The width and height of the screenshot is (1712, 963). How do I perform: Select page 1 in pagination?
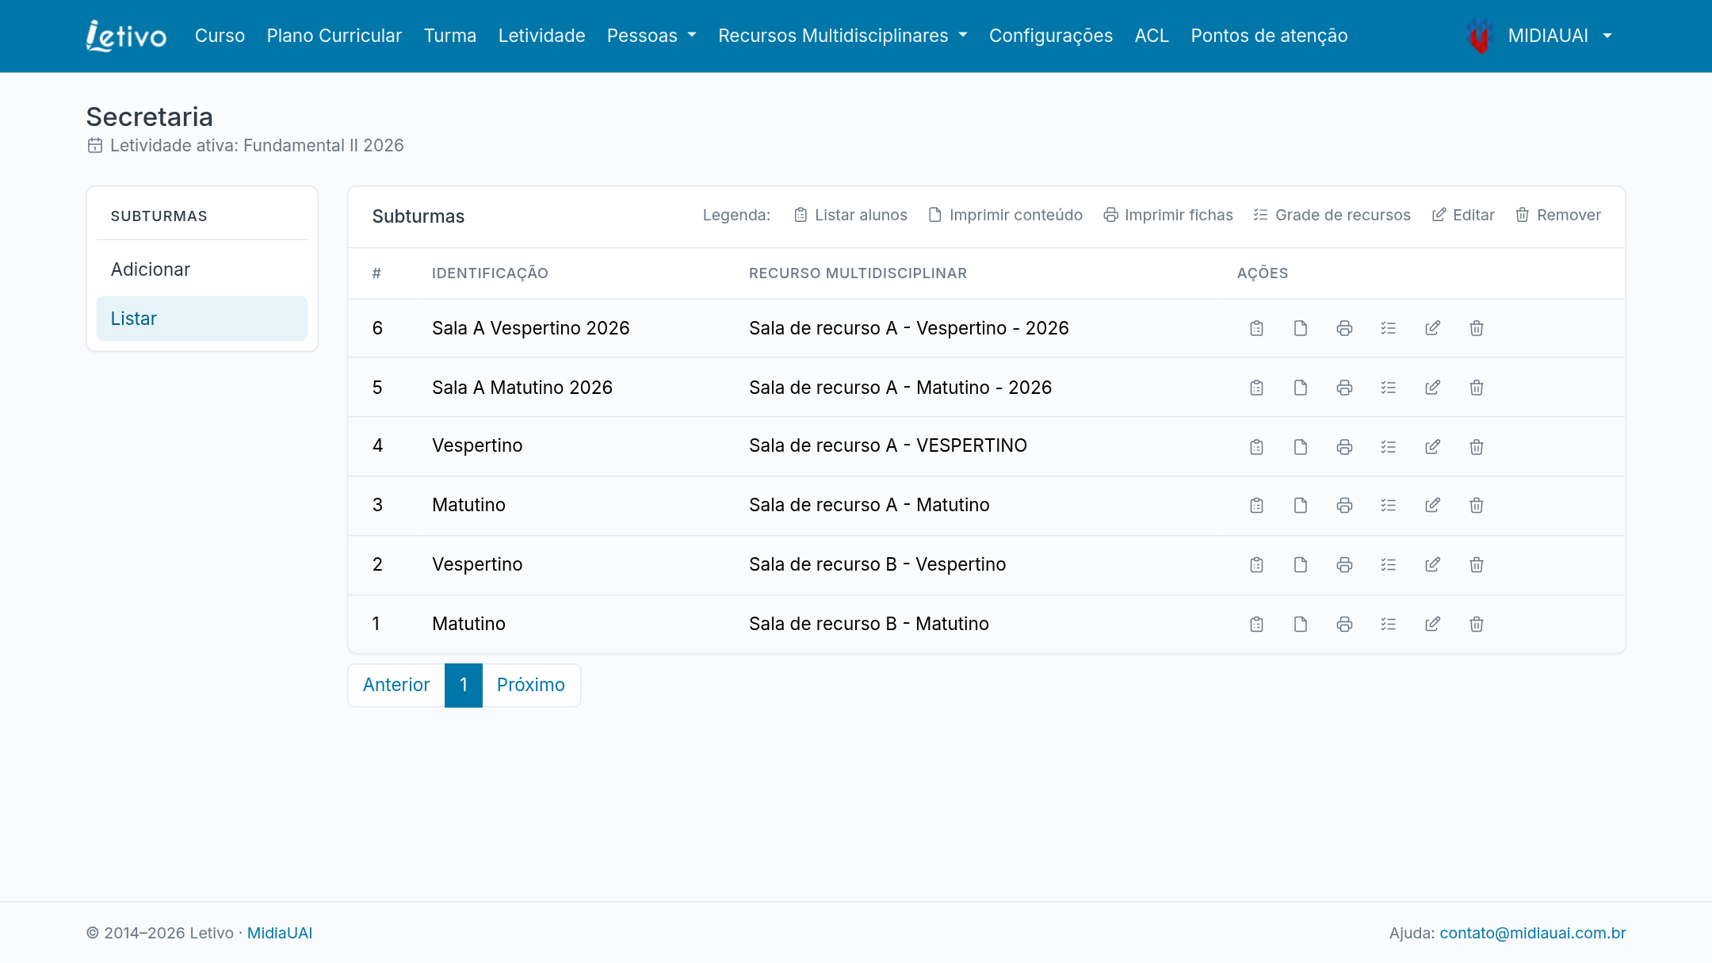click(464, 685)
